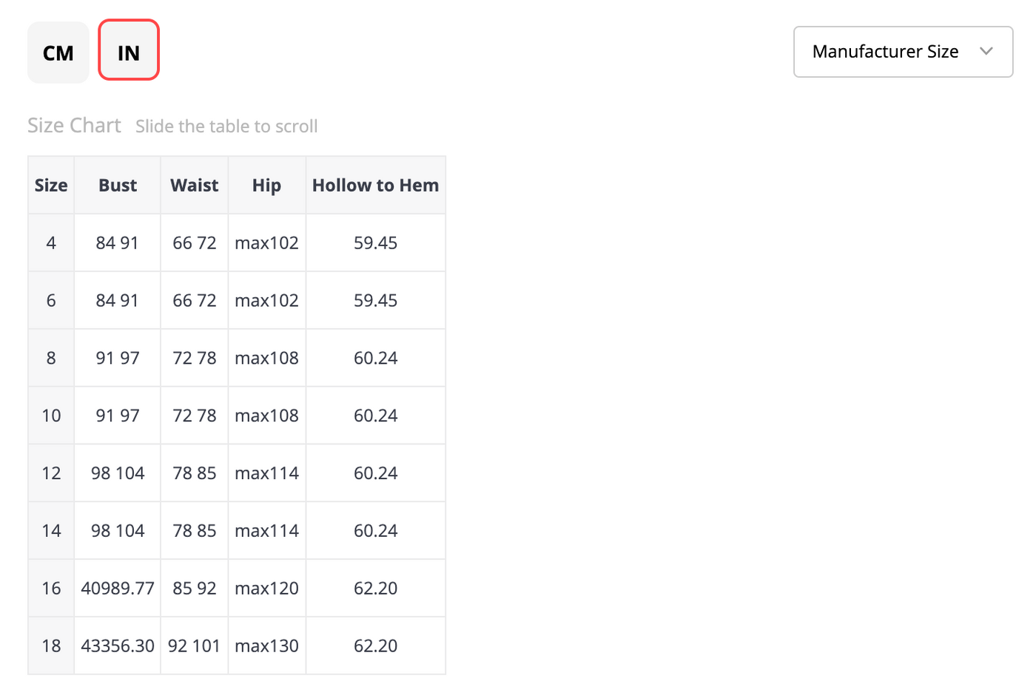The width and height of the screenshot is (1036, 698).
Task: Select size 16 row label
Action: pos(51,589)
